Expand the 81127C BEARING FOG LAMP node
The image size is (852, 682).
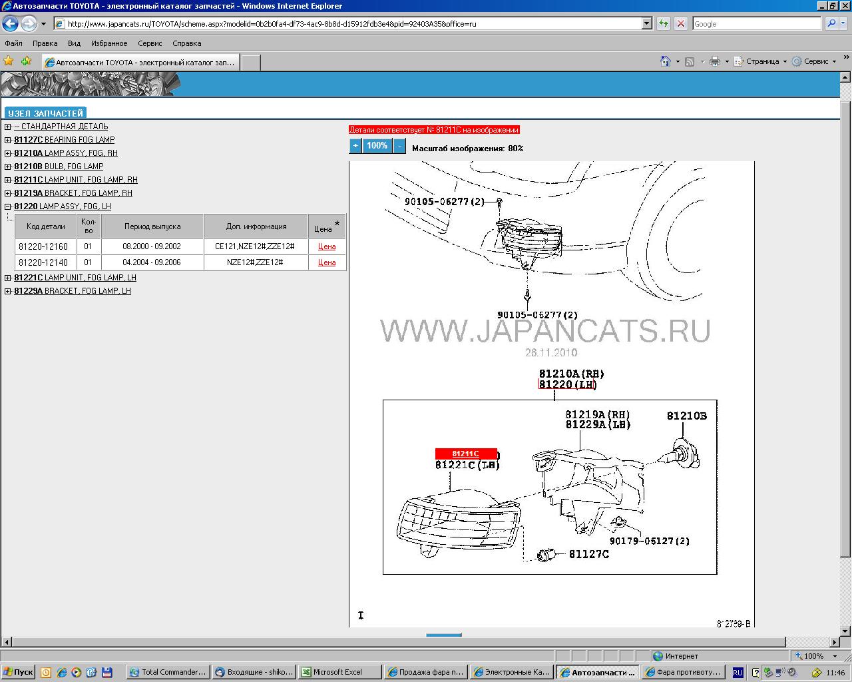tap(8, 140)
